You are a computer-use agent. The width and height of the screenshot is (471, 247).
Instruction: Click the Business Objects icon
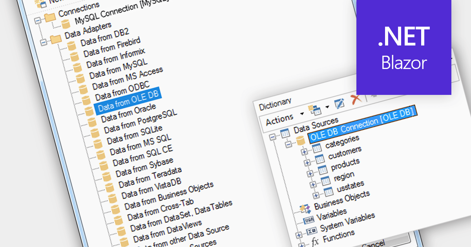(x=305, y=209)
